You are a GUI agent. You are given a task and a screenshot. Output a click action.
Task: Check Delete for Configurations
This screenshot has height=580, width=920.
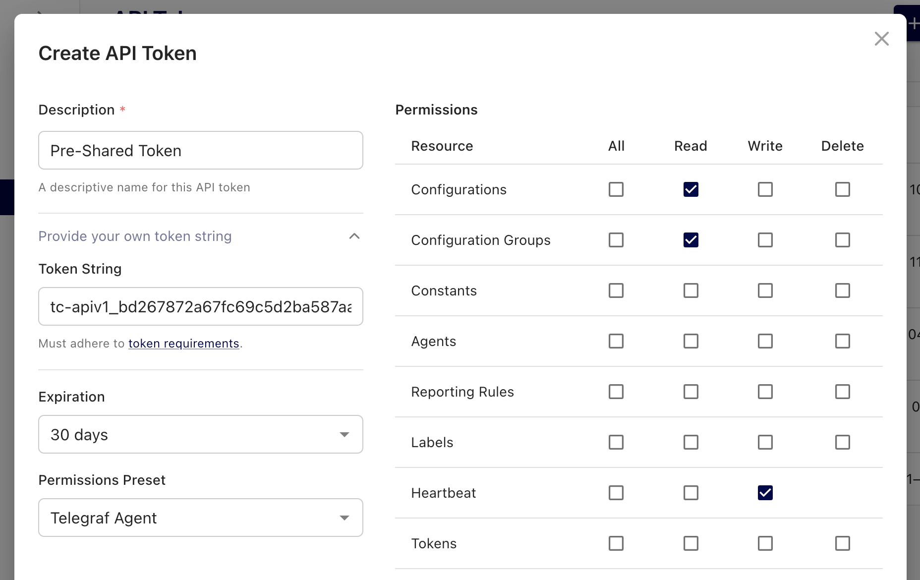[x=842, y=189]
